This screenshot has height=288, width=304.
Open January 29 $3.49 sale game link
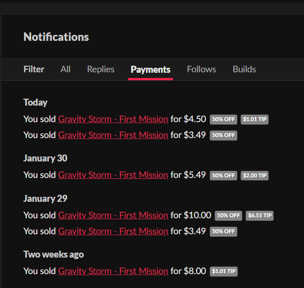(x=113, y=231)
